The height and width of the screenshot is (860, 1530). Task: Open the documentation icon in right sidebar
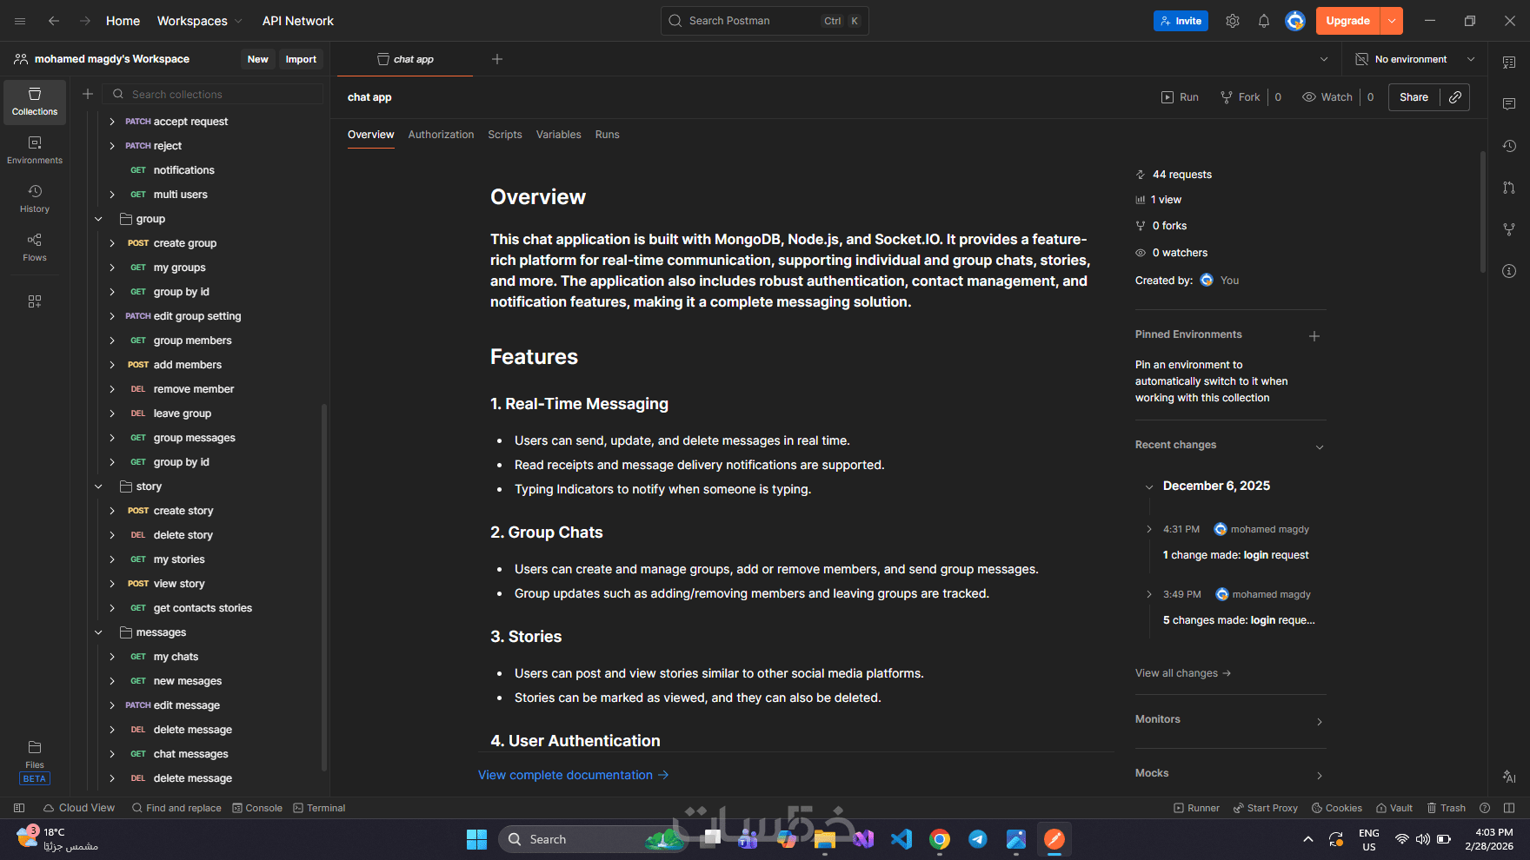point(1509,63)
